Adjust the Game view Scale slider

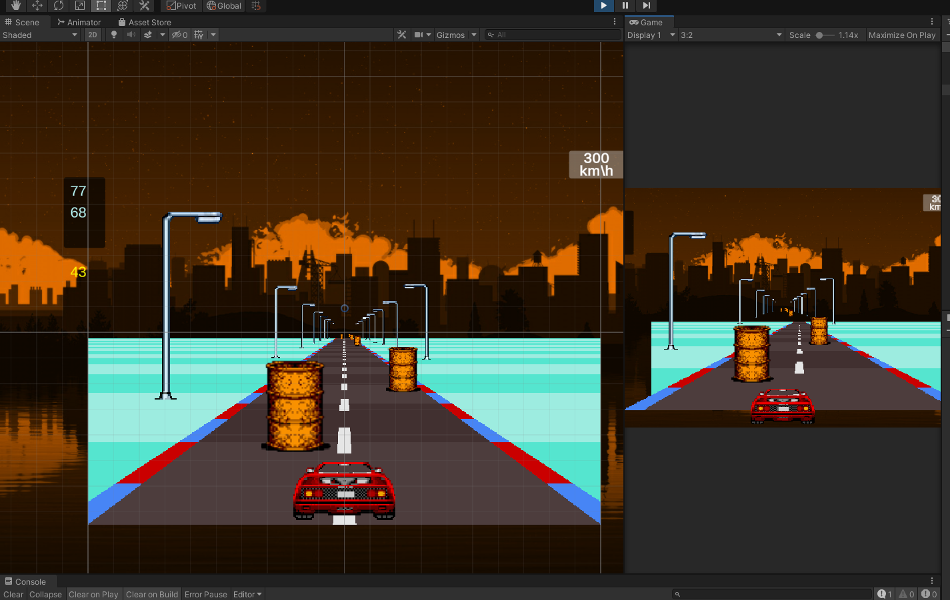(824, 35)
